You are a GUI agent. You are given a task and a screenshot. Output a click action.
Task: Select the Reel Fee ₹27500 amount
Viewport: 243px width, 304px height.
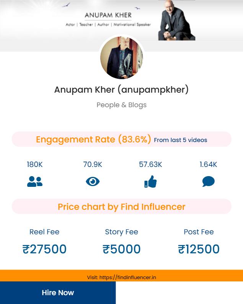coord(44,249)
